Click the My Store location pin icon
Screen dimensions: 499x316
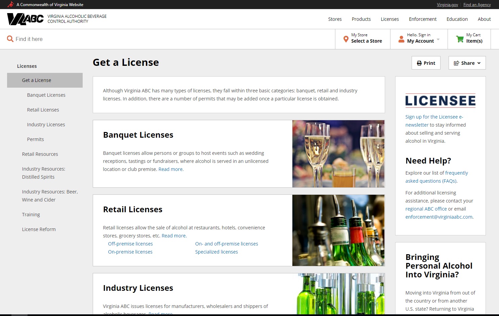tap(346, 39)
